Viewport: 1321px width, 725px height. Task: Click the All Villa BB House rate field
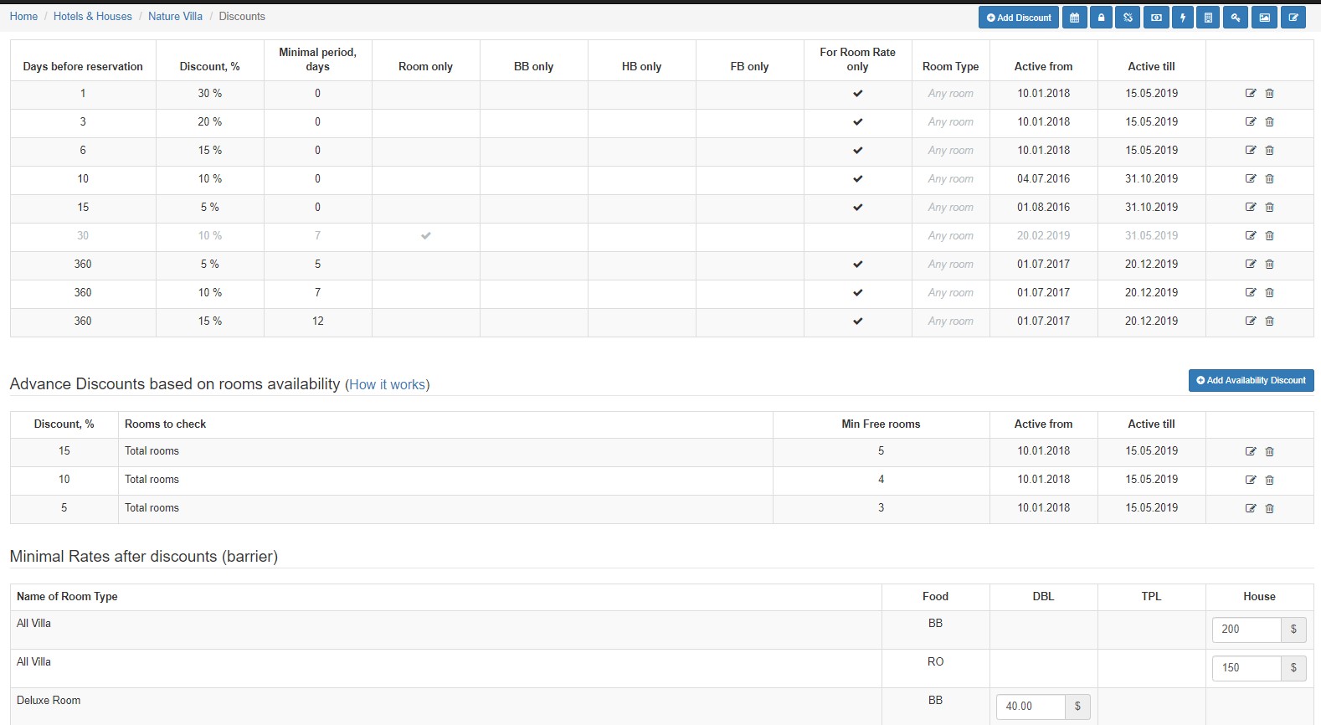pyautogui.click(x=1246, y=630)
